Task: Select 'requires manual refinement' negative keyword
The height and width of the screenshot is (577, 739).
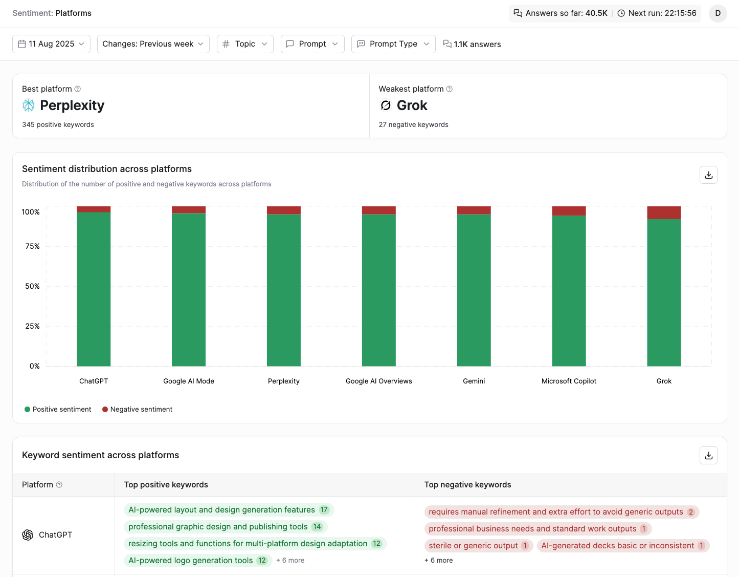Action: click(562, 512)
